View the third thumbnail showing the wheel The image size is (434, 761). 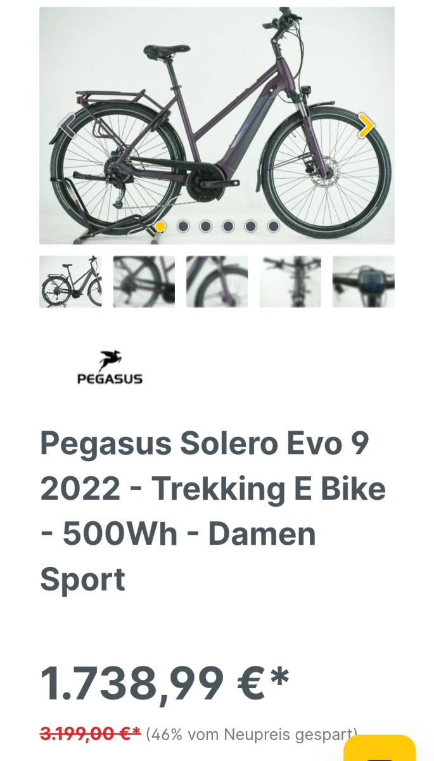click(217, 282)
